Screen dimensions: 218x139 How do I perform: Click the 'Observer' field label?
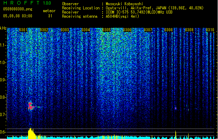[x=70, y=4]
